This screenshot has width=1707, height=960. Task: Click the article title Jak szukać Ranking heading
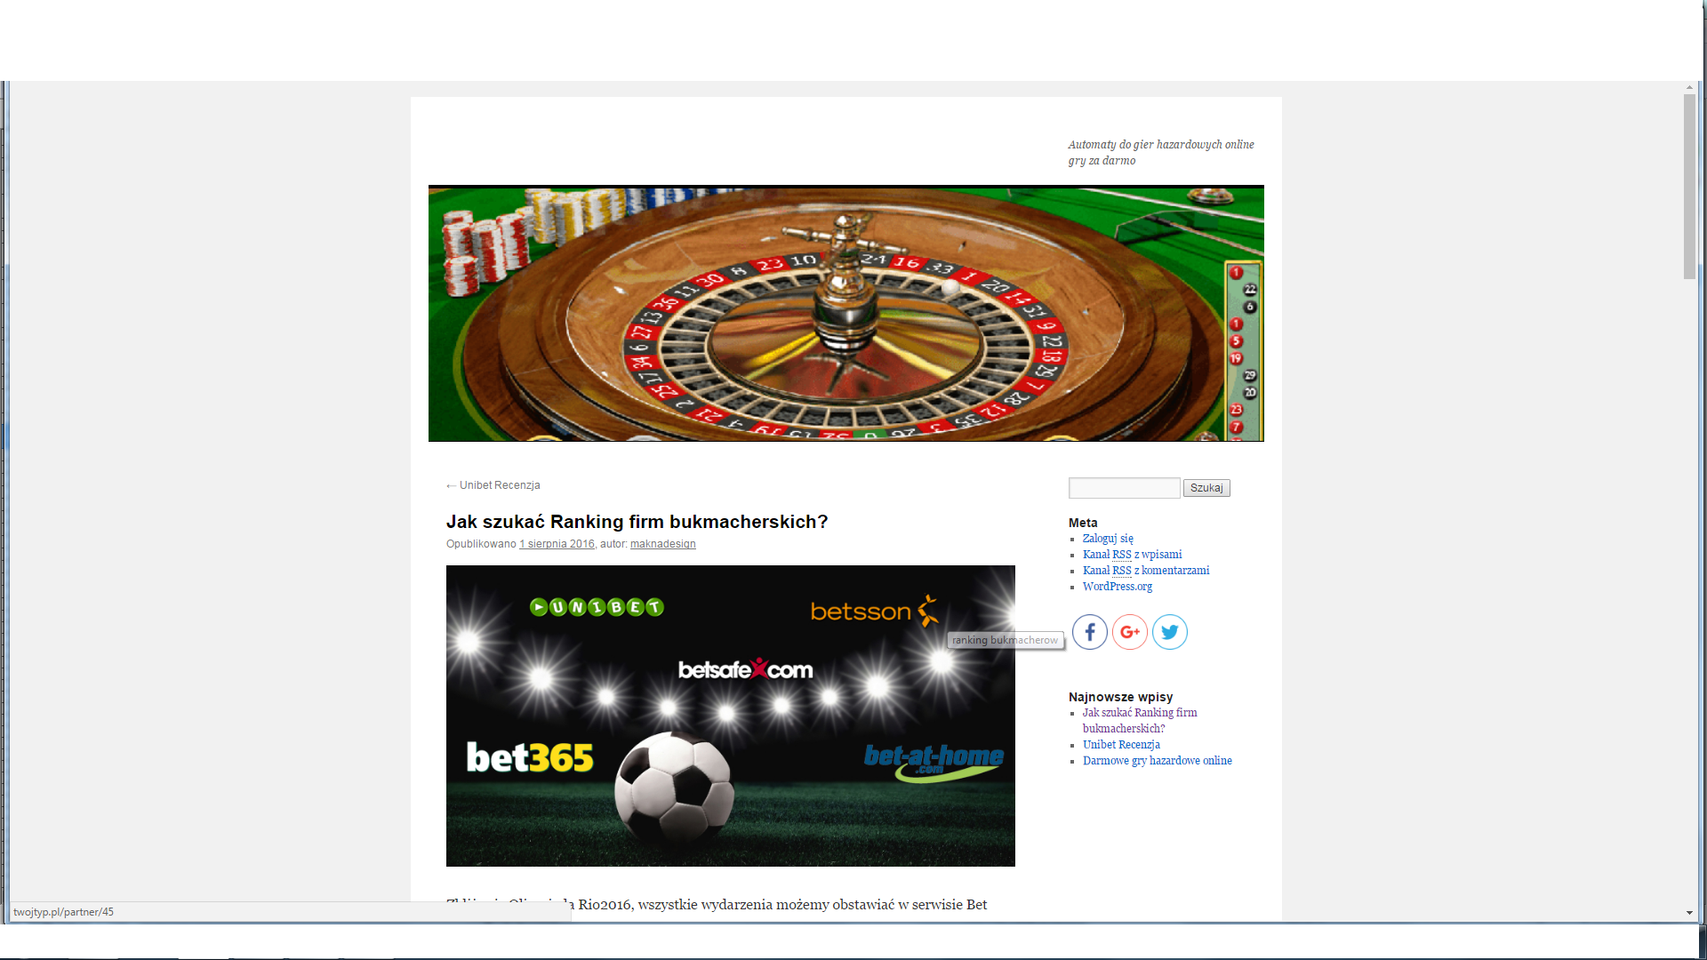click(637, 522)
